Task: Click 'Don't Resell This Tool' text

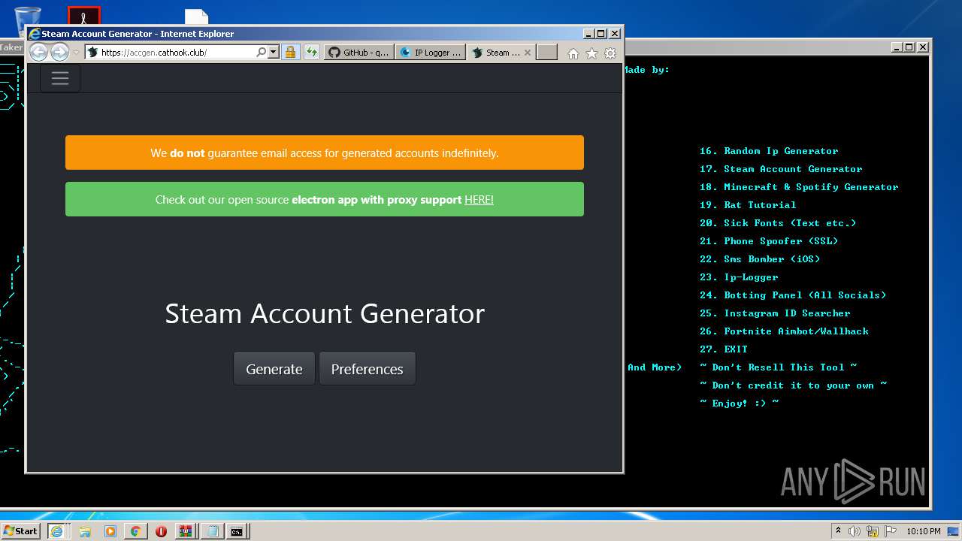Action: (778, 367)
